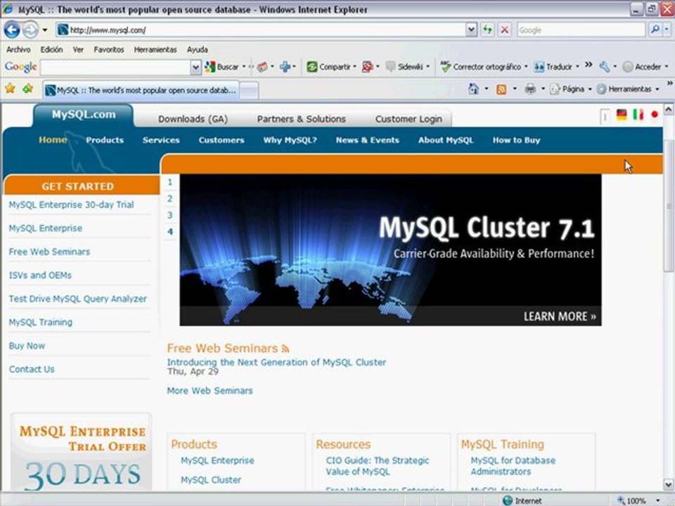Click the Italian flag language icon

point(638,115)
